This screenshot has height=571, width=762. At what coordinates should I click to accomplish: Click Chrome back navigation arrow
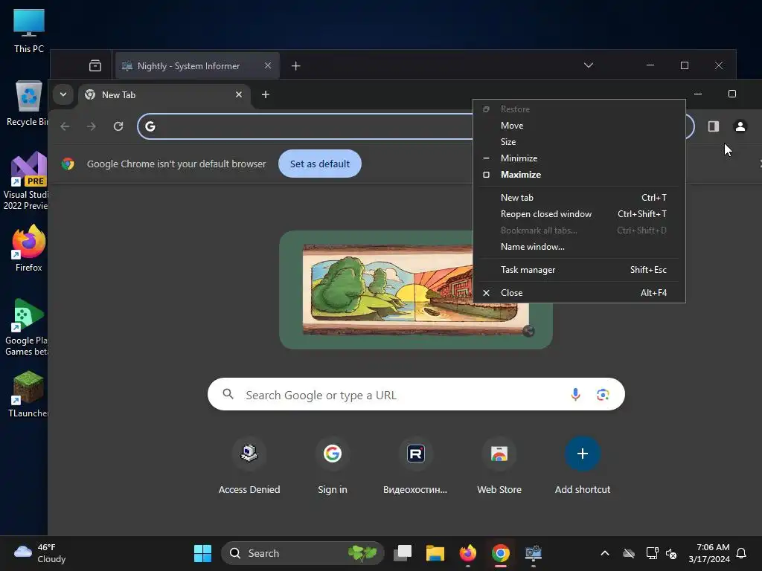pos(65,126)
